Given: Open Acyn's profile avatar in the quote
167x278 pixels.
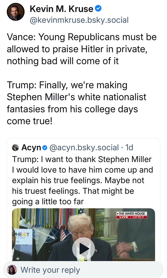Looking at the screenshot, I should tap(15, 147).
